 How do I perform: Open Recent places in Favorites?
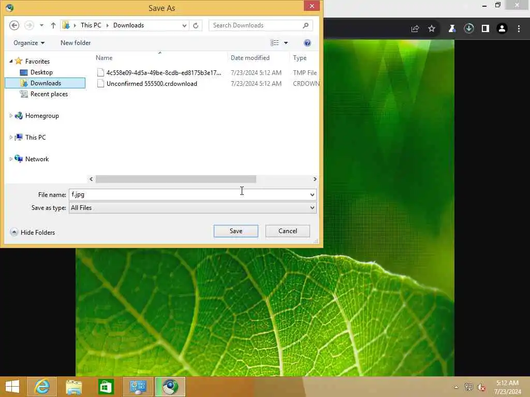tap(49, 94)
